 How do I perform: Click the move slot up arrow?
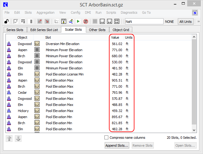coord(9,138)
